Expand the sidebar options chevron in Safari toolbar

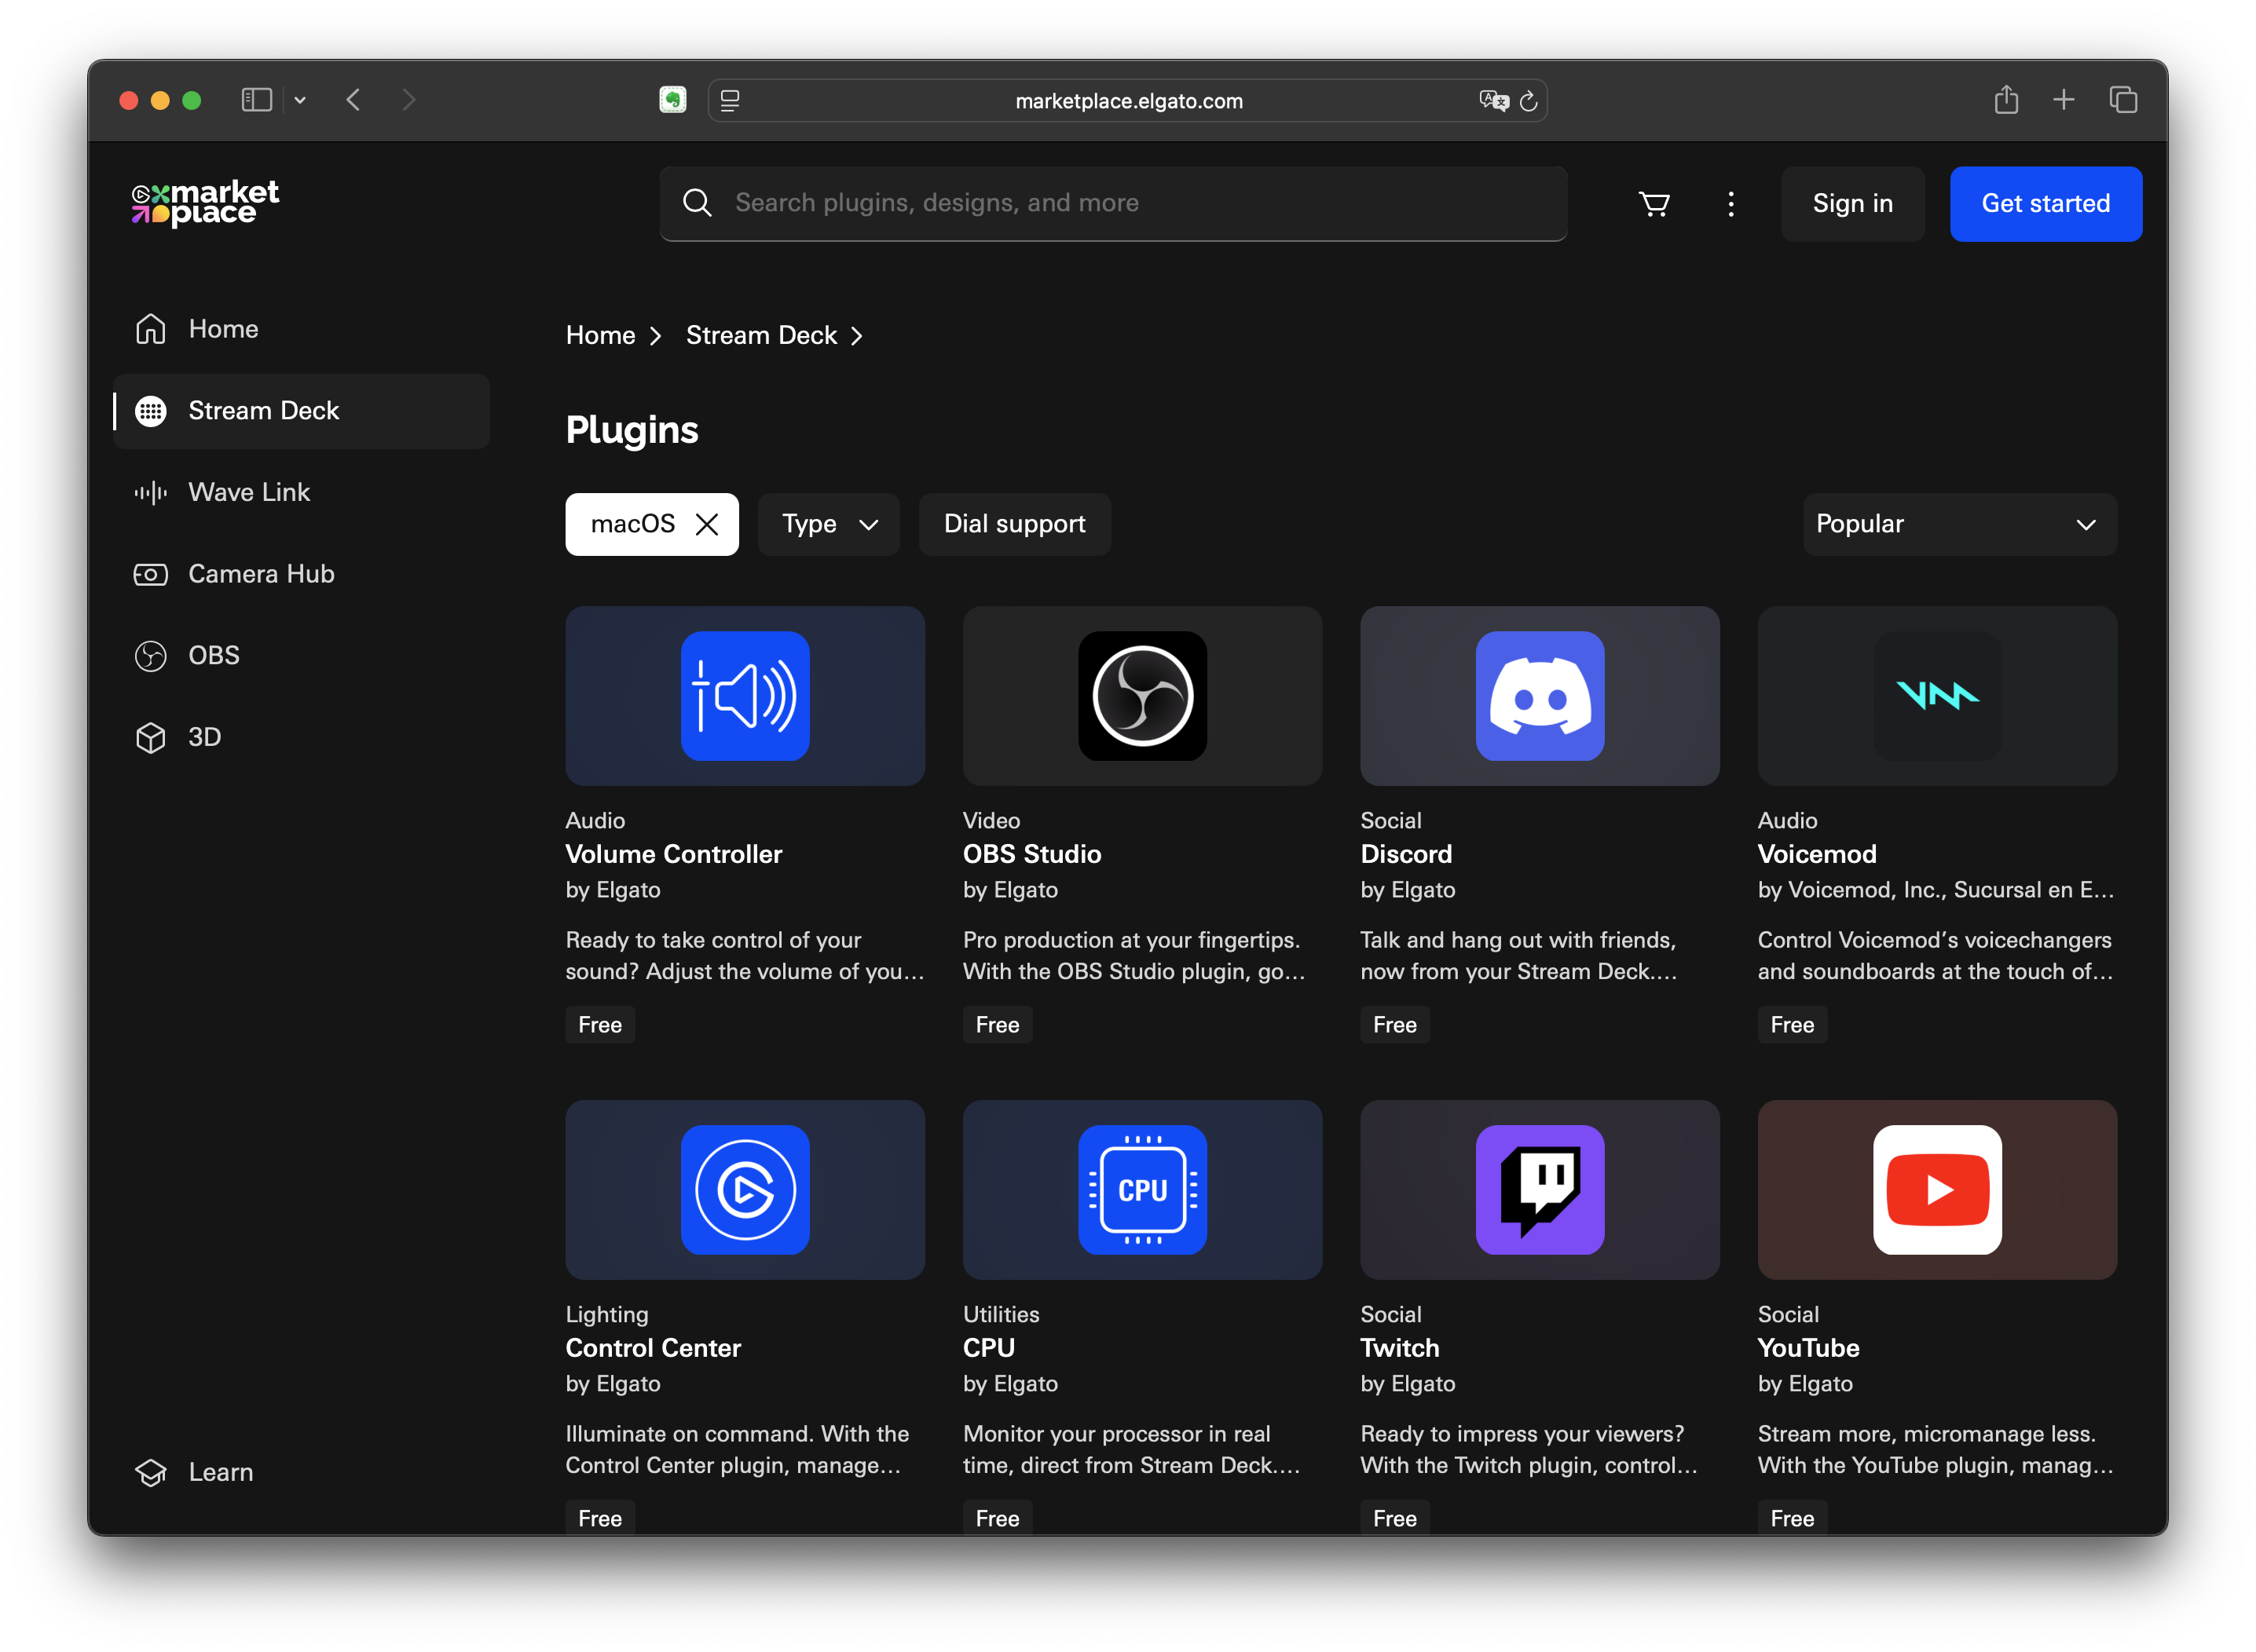[300, 100]
